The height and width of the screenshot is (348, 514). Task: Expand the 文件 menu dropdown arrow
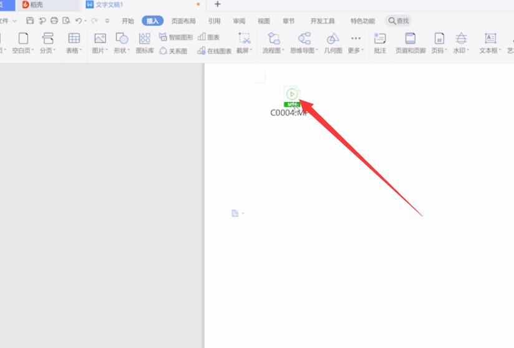coord(14,21)
